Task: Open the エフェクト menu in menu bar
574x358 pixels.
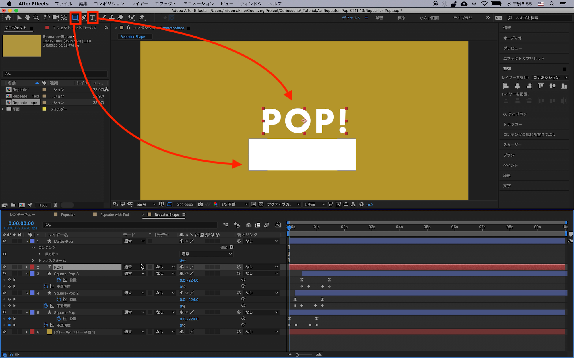Action: pyautogui.click(x=165, y=4)
